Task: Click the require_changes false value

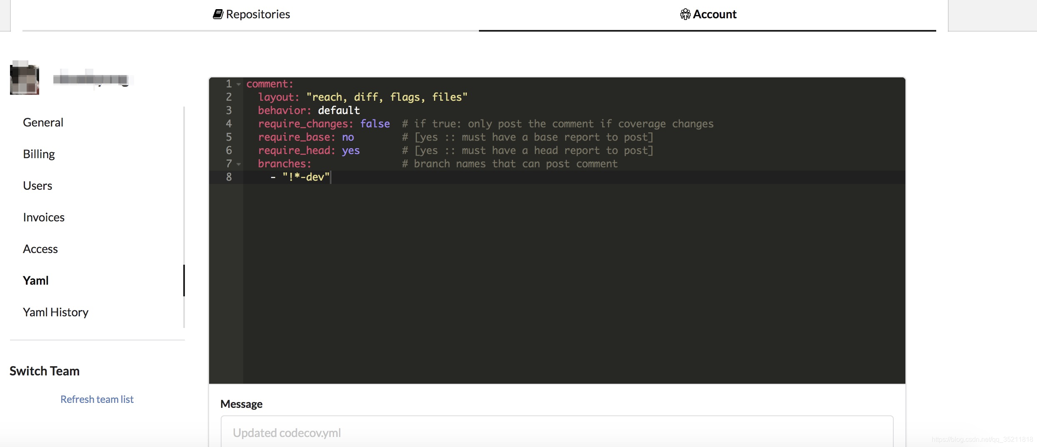Action: pyautogui.click(x=375, y=124)
